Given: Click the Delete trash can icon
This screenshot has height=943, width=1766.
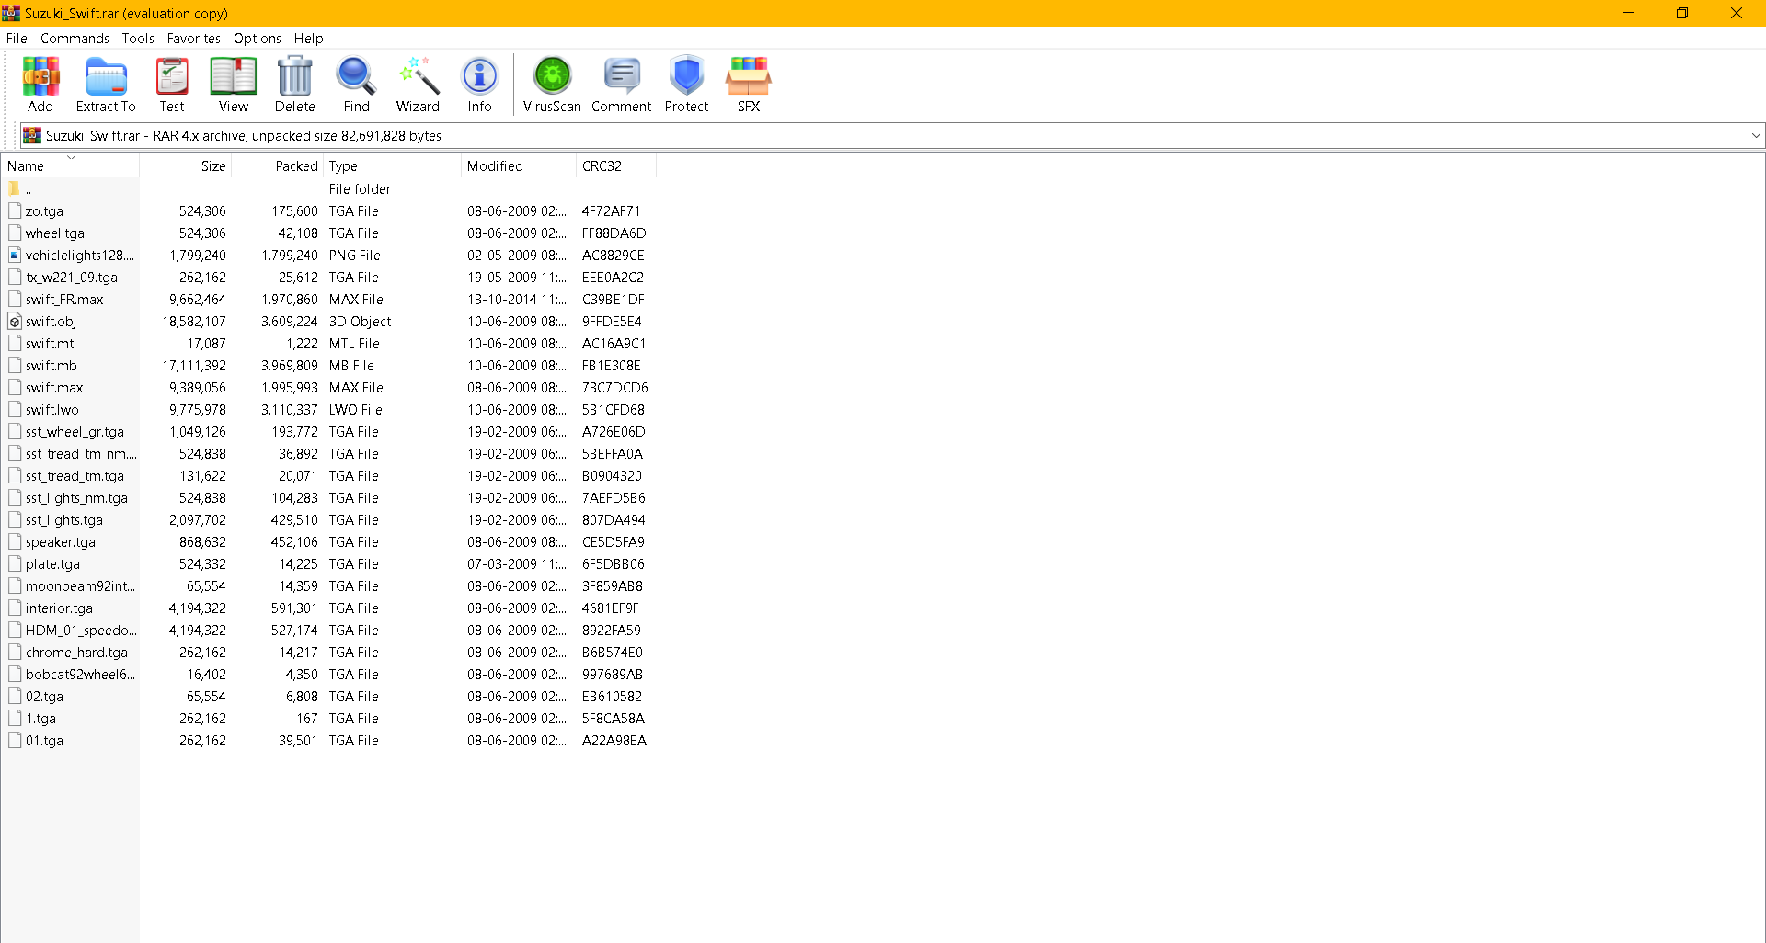Looking at the screenshot, I should pyautogui.click(x=295, y=76).
